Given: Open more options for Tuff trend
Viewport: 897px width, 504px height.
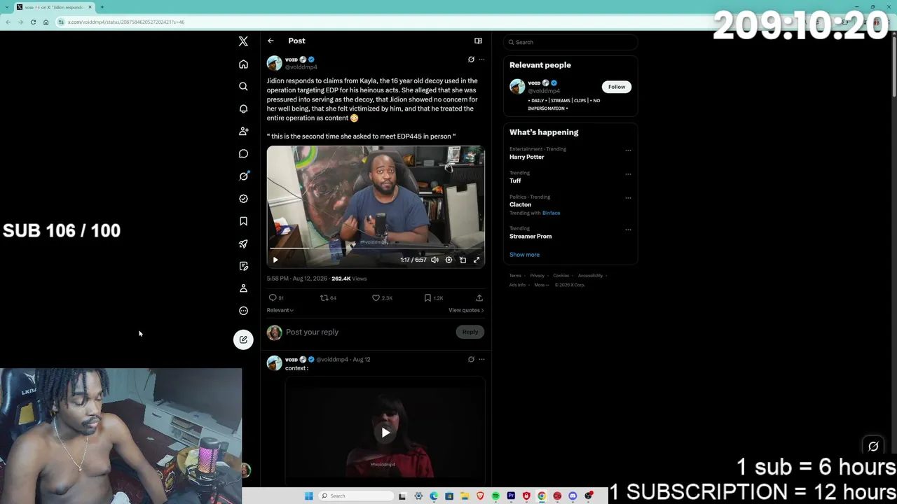Looking at the screenshot, I should [x=628, y=174].
